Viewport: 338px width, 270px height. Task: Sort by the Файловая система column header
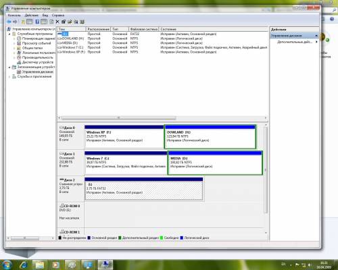tap(144, 29)
